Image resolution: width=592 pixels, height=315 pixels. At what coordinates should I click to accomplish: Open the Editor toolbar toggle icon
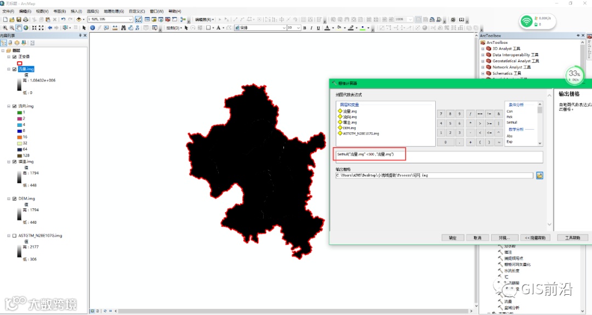tap(139, 19)
